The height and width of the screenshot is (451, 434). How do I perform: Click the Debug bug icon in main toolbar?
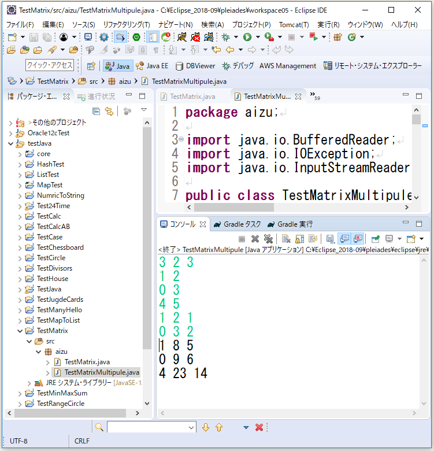click(226, 37)
